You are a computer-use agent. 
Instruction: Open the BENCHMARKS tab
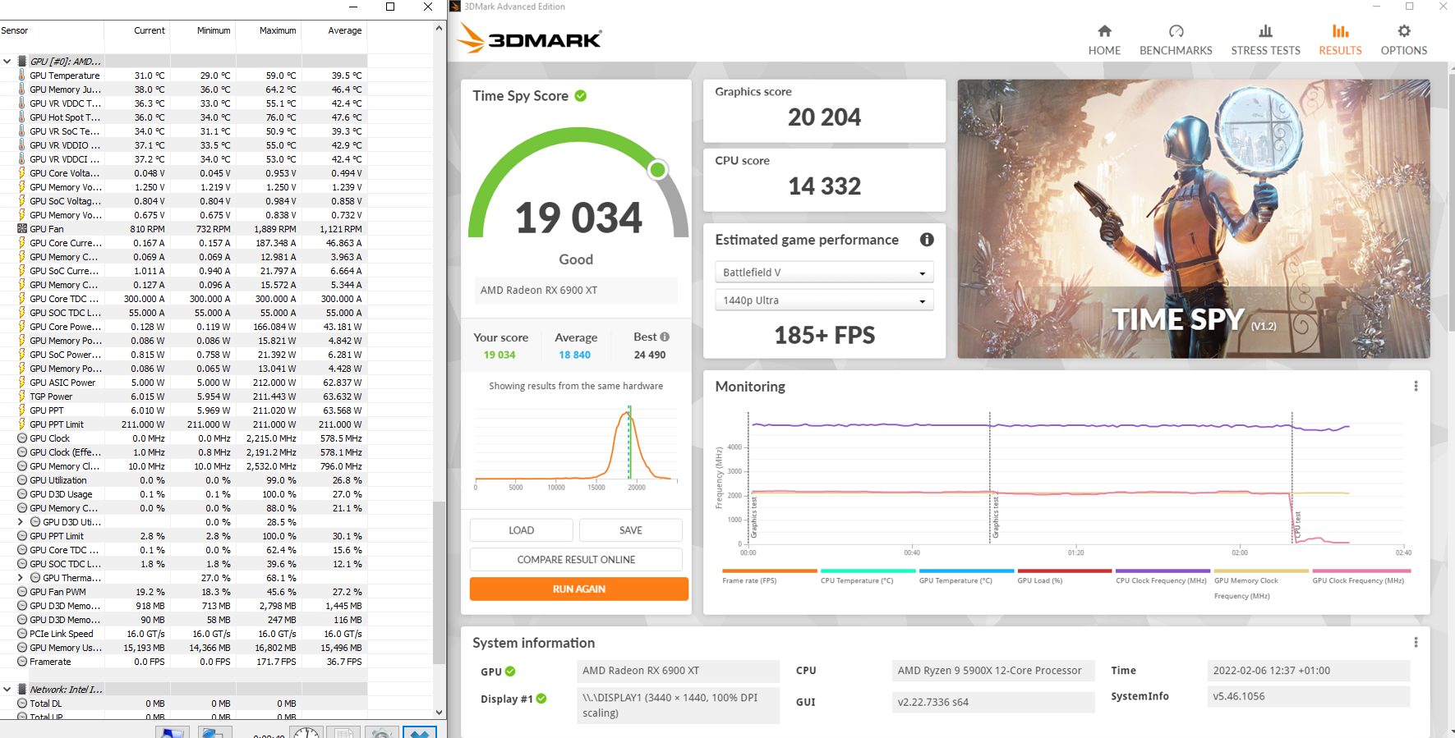pyautogui.click(x=1176, y=40)
